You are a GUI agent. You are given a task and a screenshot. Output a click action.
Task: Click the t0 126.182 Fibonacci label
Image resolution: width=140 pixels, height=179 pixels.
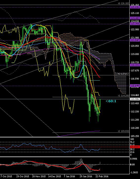123,3
